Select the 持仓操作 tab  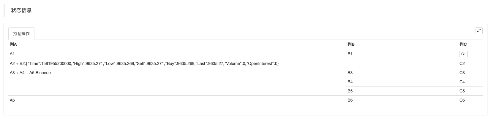(21, 34)
